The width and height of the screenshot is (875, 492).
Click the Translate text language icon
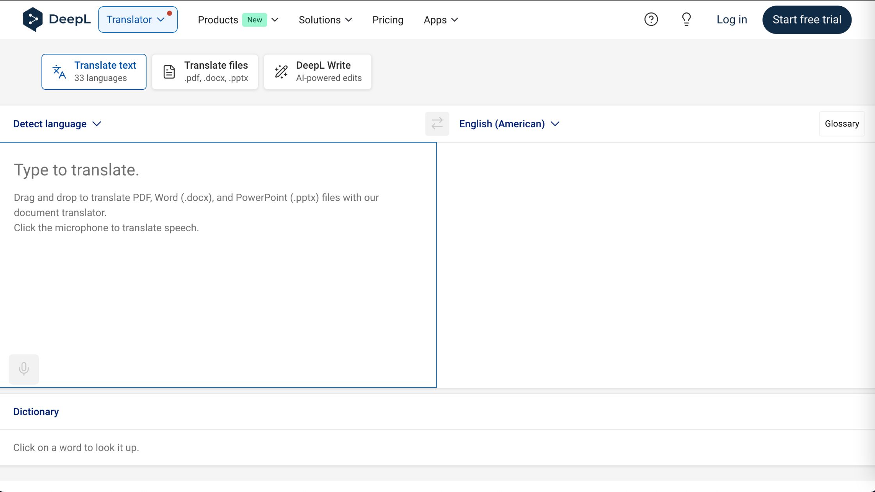click(59, 72)
